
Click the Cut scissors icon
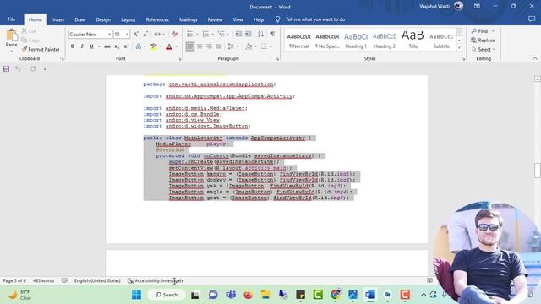[25, 31]
